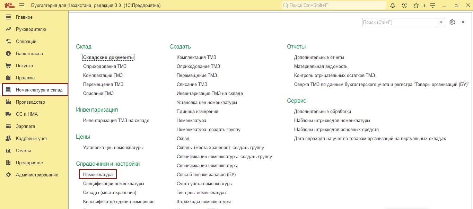The height and width of the screenshot is (209, 473).
Task: Open favorites via the star icon
Action: point(416,6)
